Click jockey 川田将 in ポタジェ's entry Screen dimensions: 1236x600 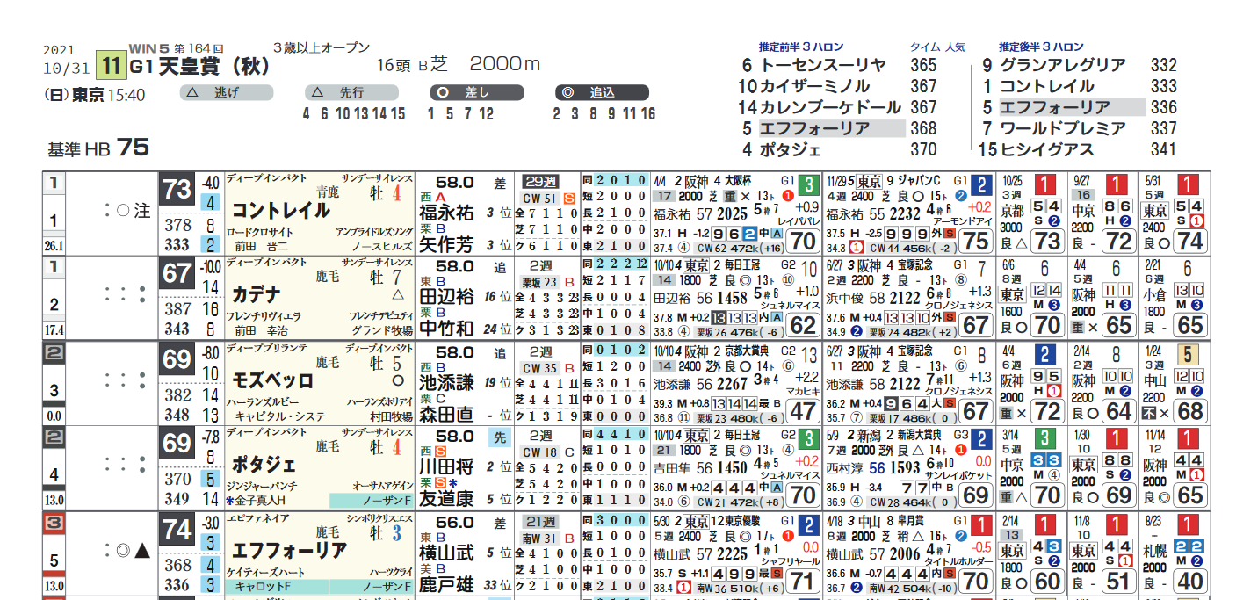[x=446, y=467]
